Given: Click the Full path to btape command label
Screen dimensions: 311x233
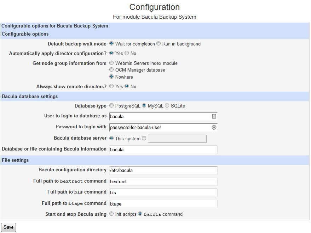Looking at the screenshot, I should [74, 203].
